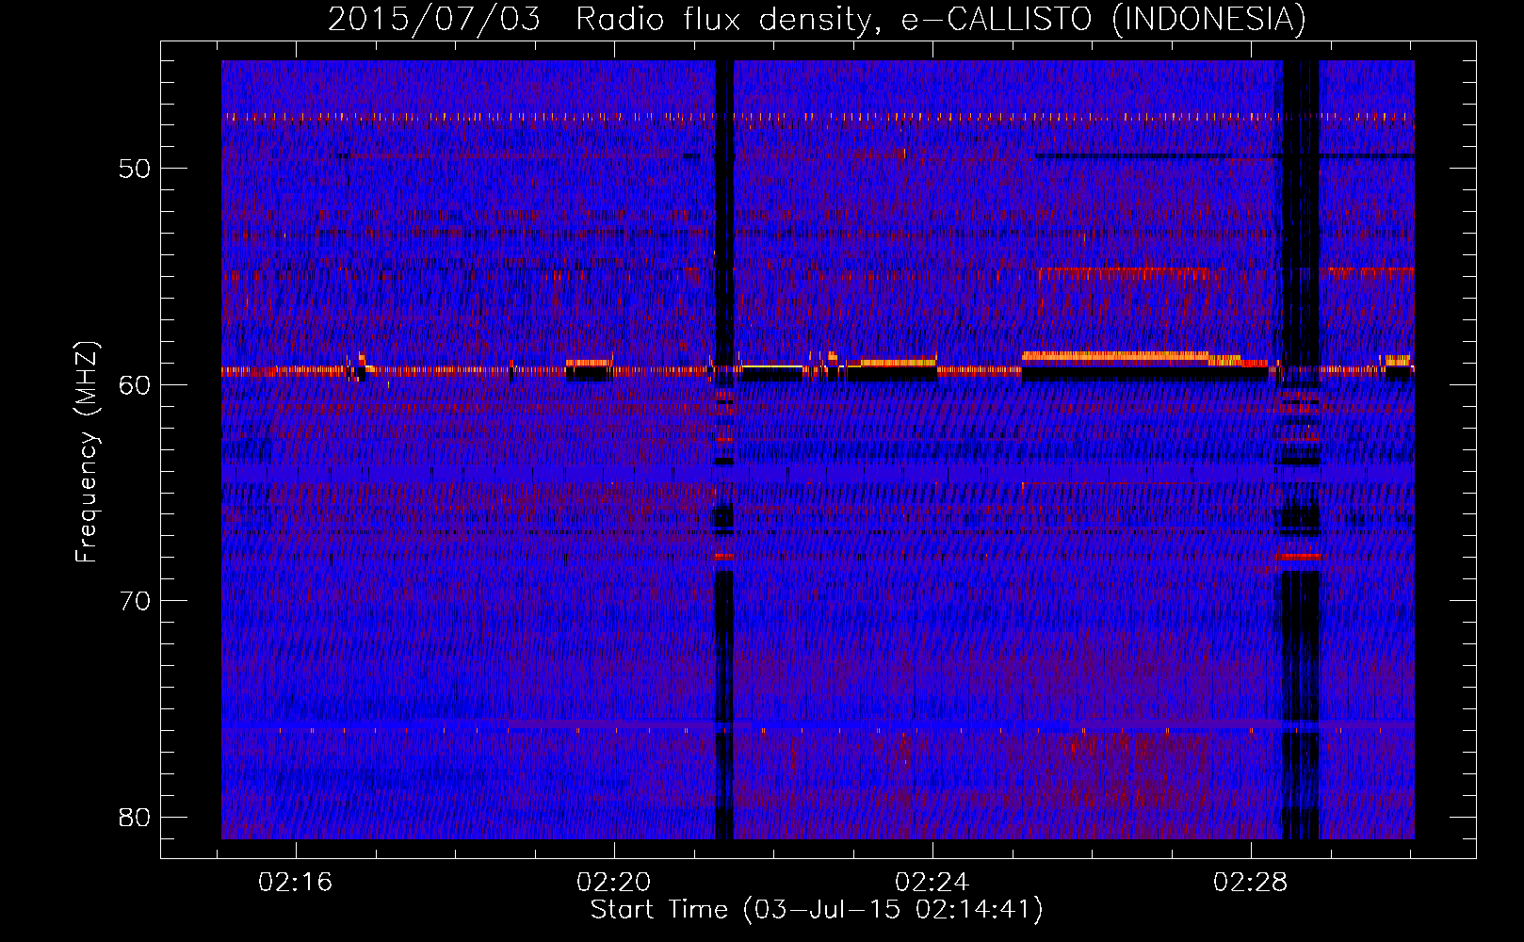Click the 02:28 time tick label
The image size is (1524, 942).
[1251, 883]
